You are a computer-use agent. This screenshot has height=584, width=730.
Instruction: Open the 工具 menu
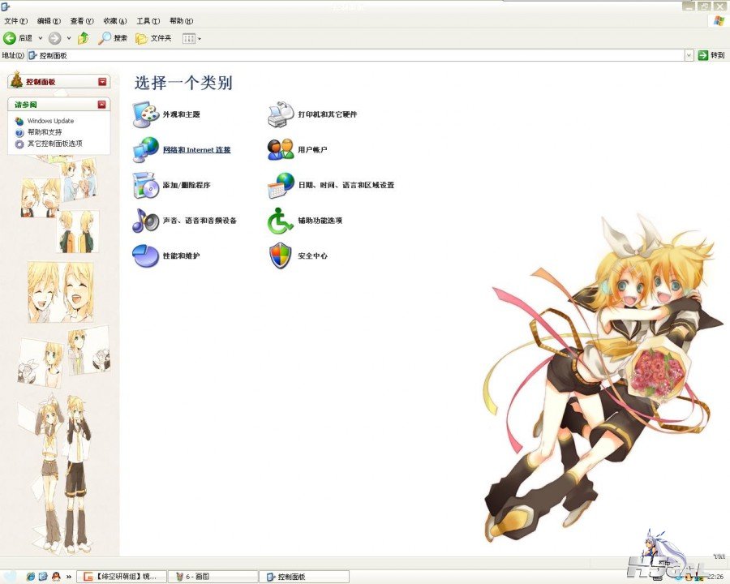(x=148, y=21)
